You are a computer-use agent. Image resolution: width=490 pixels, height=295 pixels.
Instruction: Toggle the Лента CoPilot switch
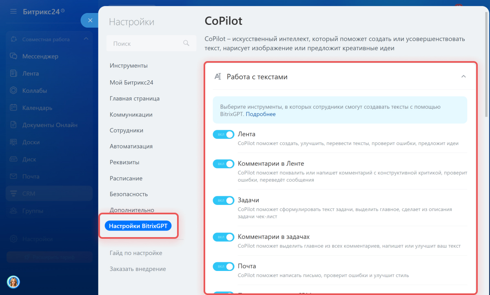(224, 134)
